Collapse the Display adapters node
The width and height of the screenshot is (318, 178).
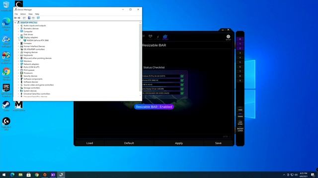point(18,38)
